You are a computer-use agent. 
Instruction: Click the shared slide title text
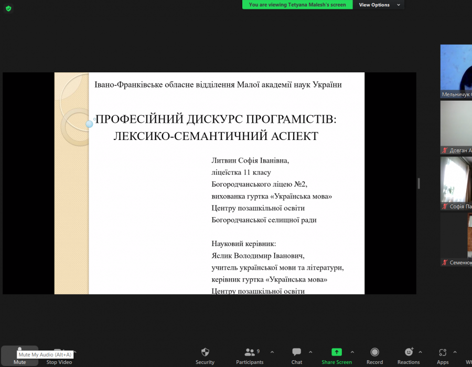click(x=215, y=127)
